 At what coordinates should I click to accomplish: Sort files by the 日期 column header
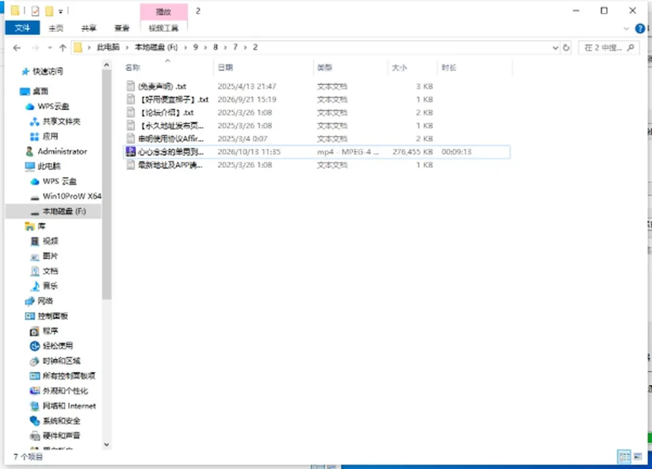click(x=225, y=67)
